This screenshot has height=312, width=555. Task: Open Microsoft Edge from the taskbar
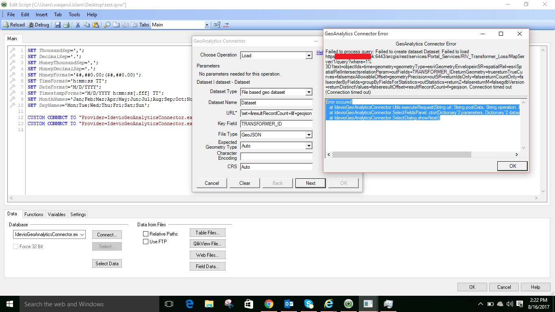click(x=189, y=304)
